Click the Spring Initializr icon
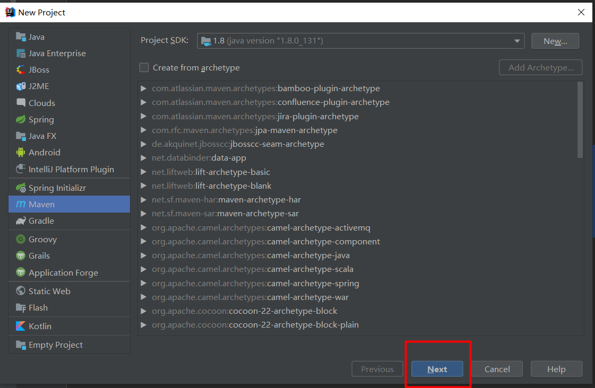This screenshot has height=388, width=595. [21, 188]
